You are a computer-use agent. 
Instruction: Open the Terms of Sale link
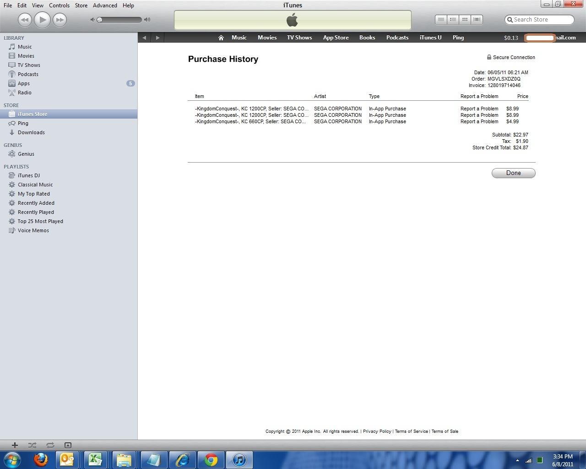point(445,431)
